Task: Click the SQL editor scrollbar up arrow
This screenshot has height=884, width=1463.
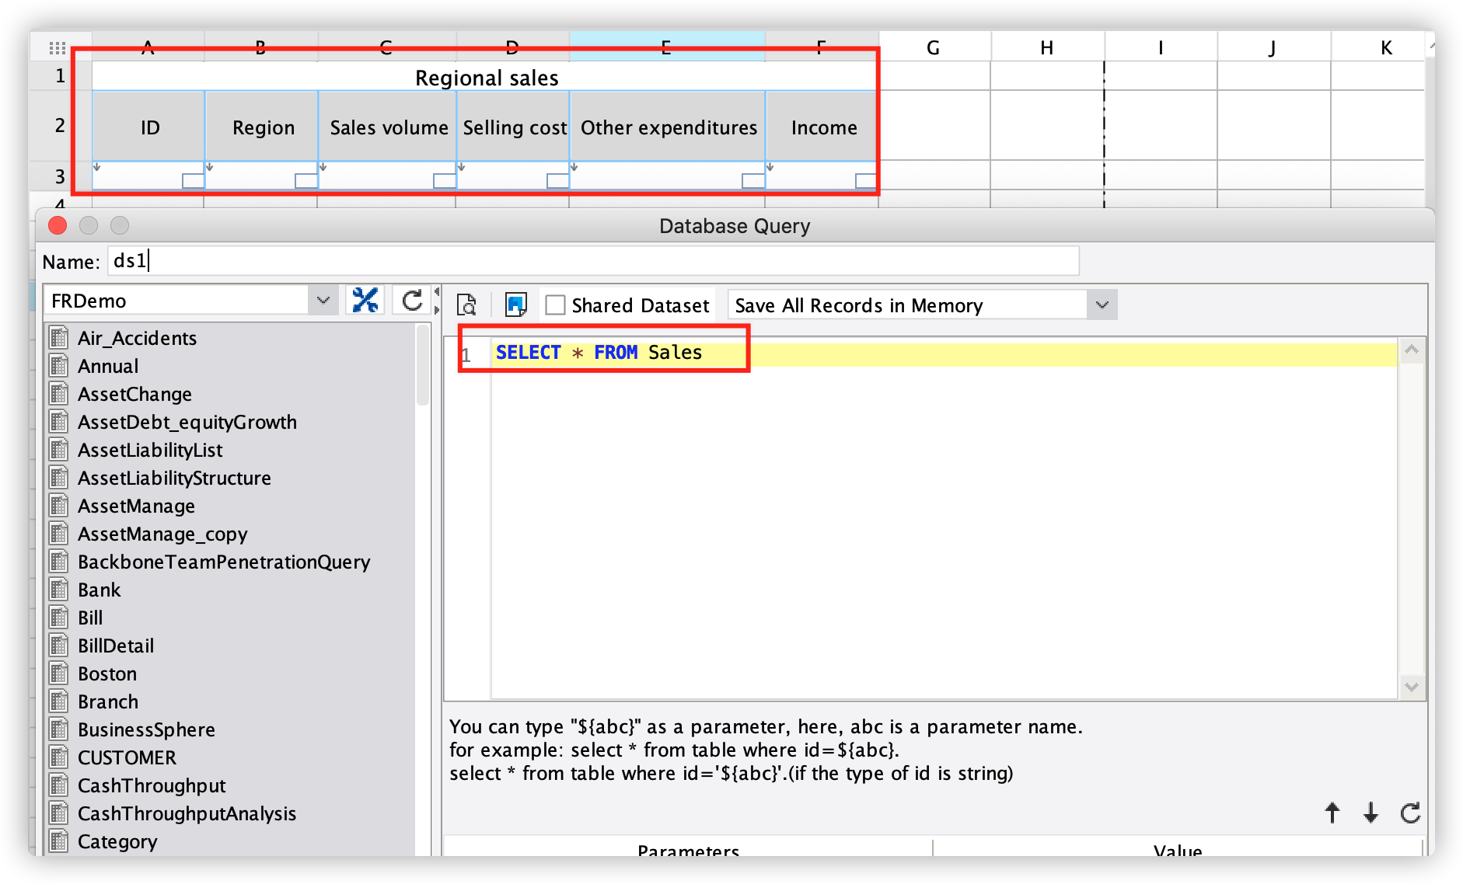Action: pyautogui.click(x=1412, y=350)
